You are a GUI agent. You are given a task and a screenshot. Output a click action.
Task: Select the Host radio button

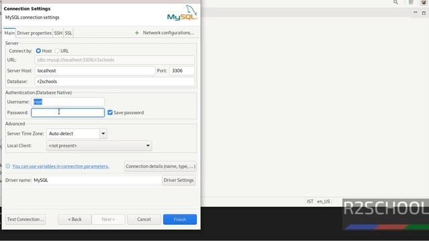click(38, 51)
